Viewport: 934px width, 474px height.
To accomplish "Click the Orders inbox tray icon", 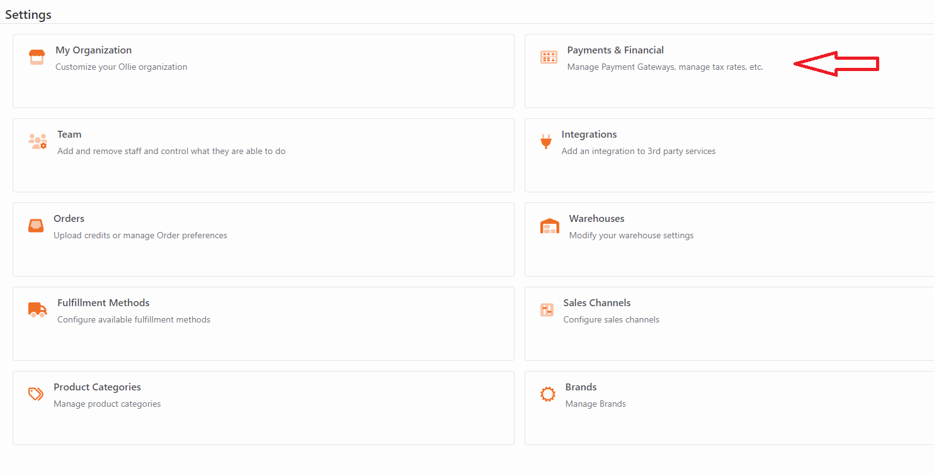I will (x=36, y=226).
